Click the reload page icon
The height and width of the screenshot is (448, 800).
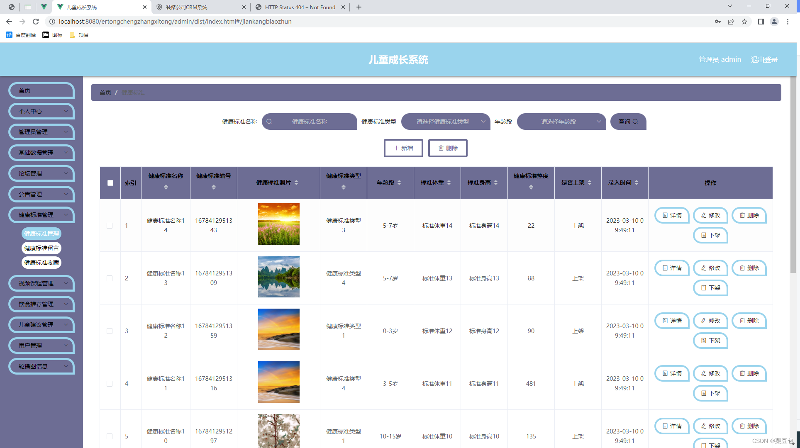click(x=36, y=22)
